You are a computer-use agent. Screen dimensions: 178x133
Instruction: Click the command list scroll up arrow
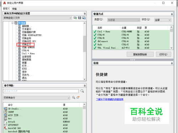(x=84, y=104)
